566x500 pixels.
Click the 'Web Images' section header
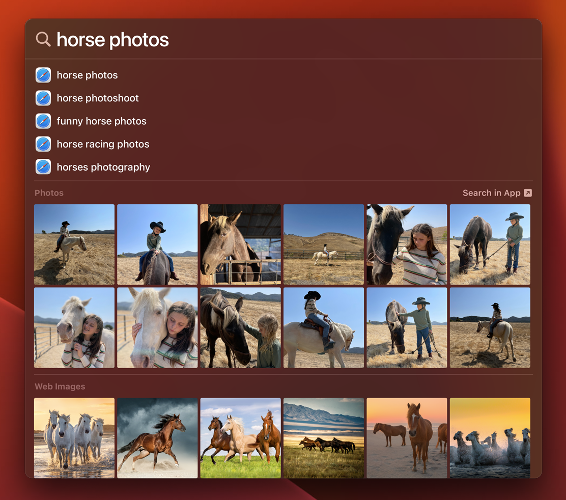pyautogui.click(x=60, y=386)
